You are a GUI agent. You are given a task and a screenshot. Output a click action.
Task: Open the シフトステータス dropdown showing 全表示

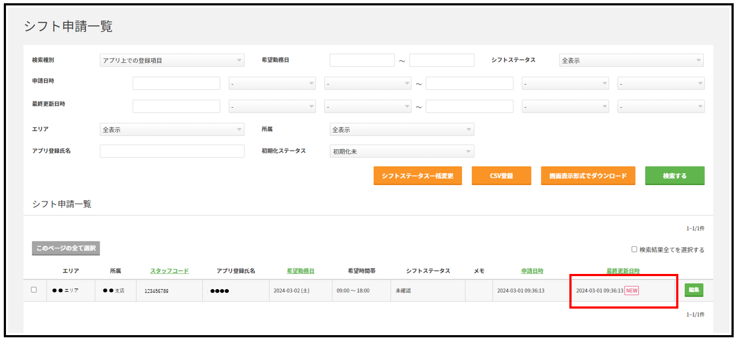coord(631,60)
